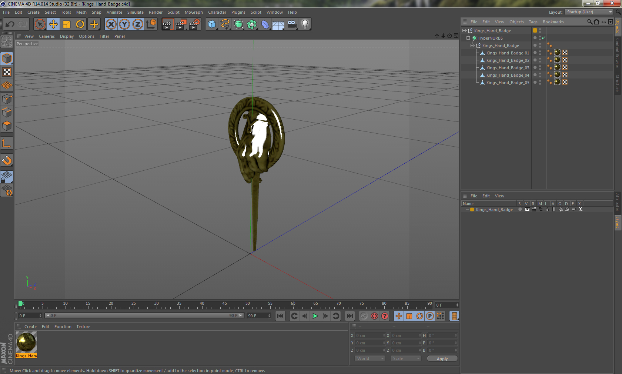Open the Edit Render Settings icon
The image size is (622, 374).
194,24
